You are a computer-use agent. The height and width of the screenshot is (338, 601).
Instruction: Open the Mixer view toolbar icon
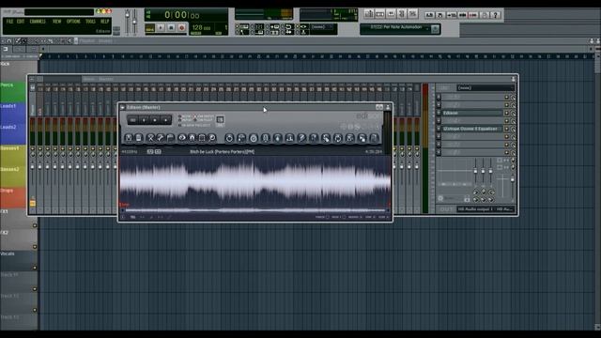[412, 14]
